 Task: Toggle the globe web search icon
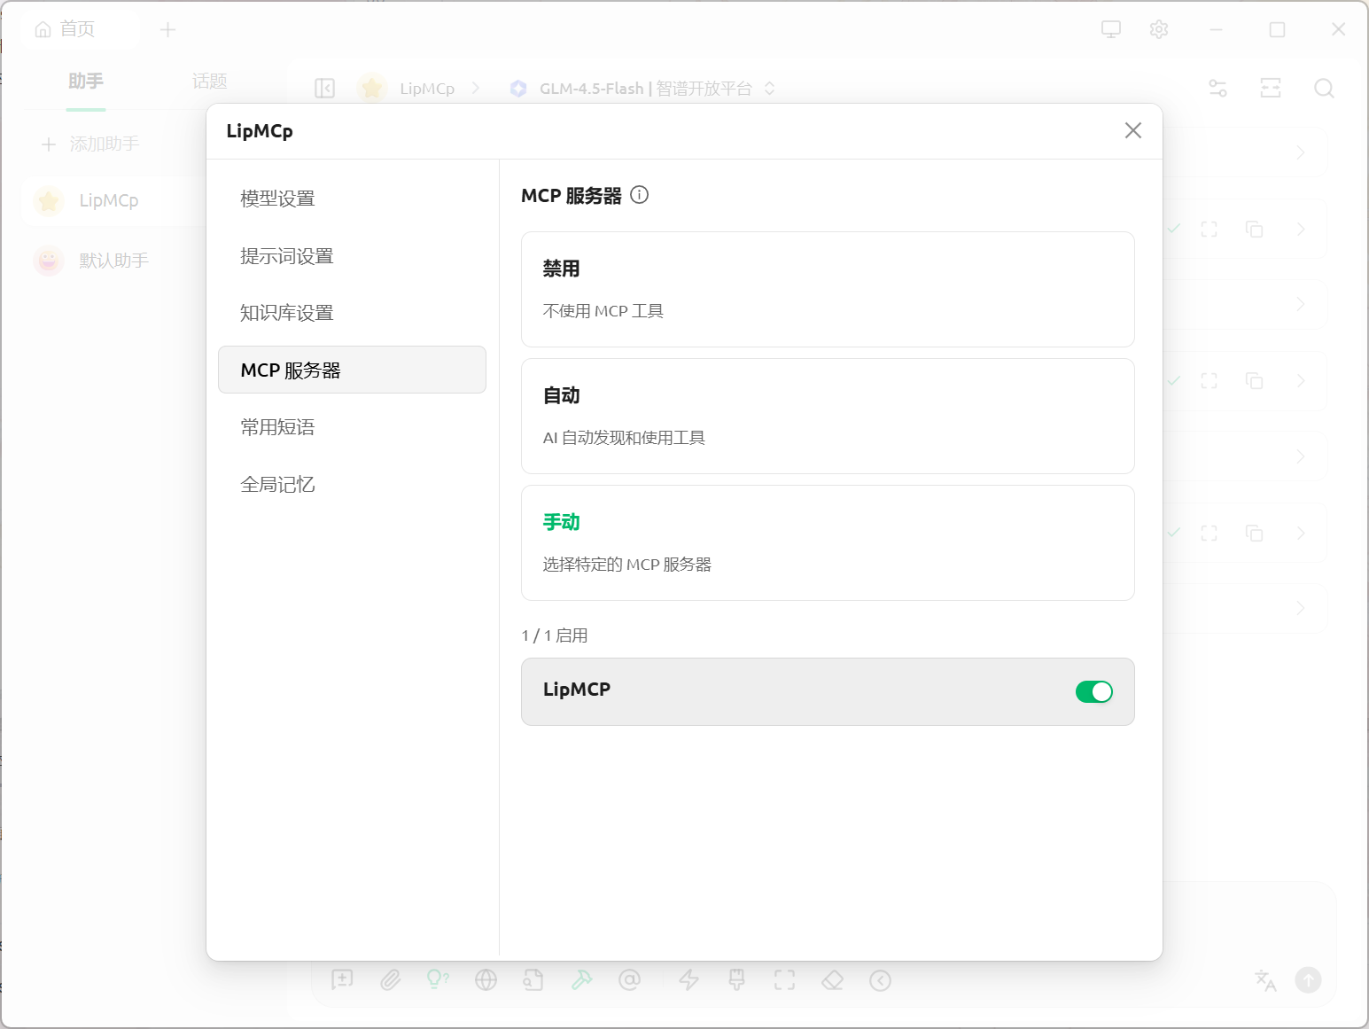point(486,979)
